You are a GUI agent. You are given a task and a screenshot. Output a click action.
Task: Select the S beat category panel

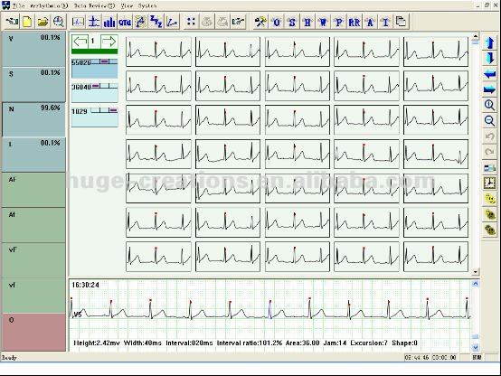[33, 85]
